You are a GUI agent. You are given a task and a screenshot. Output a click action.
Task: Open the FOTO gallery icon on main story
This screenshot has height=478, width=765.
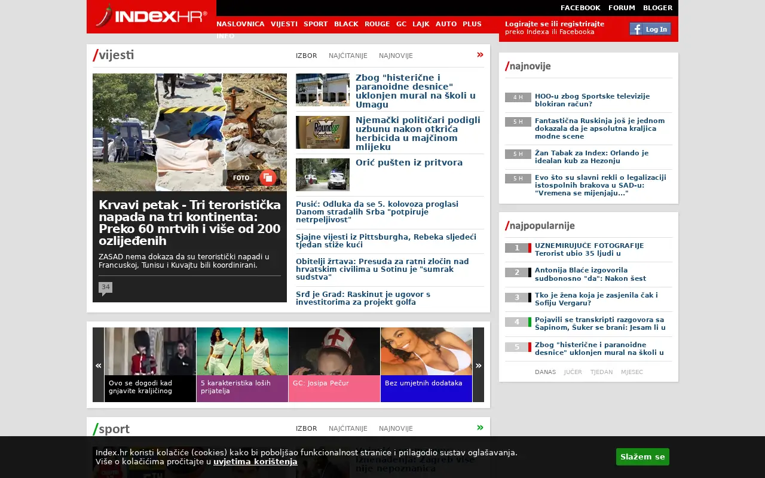pos(268,177)
